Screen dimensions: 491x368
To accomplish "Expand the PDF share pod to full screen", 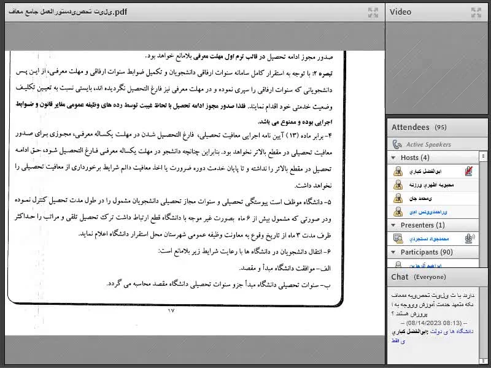I will (x=373, y=12).
